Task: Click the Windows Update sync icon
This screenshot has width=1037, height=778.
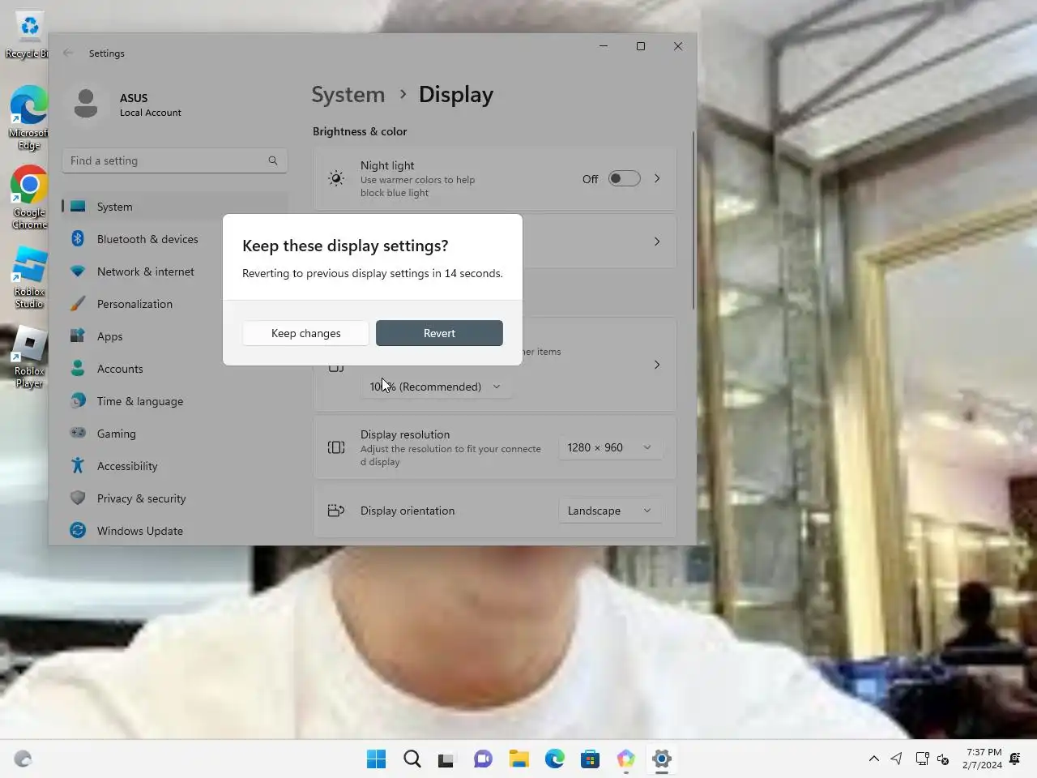Action: pos(78,530)
